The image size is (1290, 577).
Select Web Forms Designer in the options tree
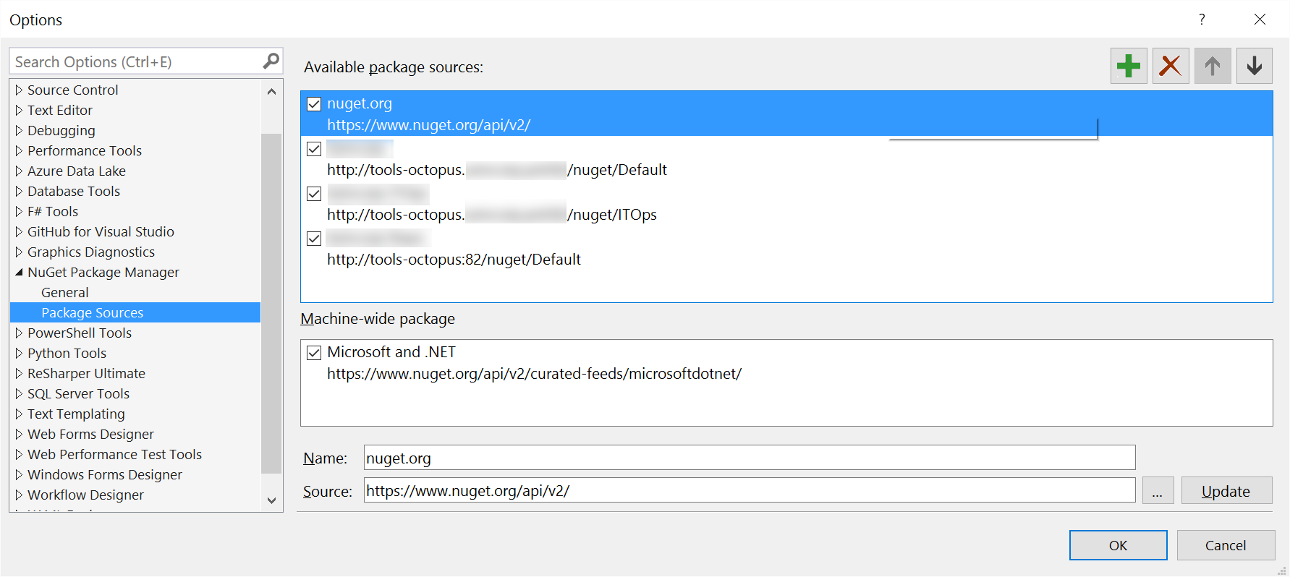click(x=90, y=435)
